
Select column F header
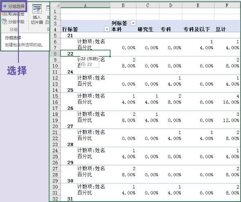[227, 5]
